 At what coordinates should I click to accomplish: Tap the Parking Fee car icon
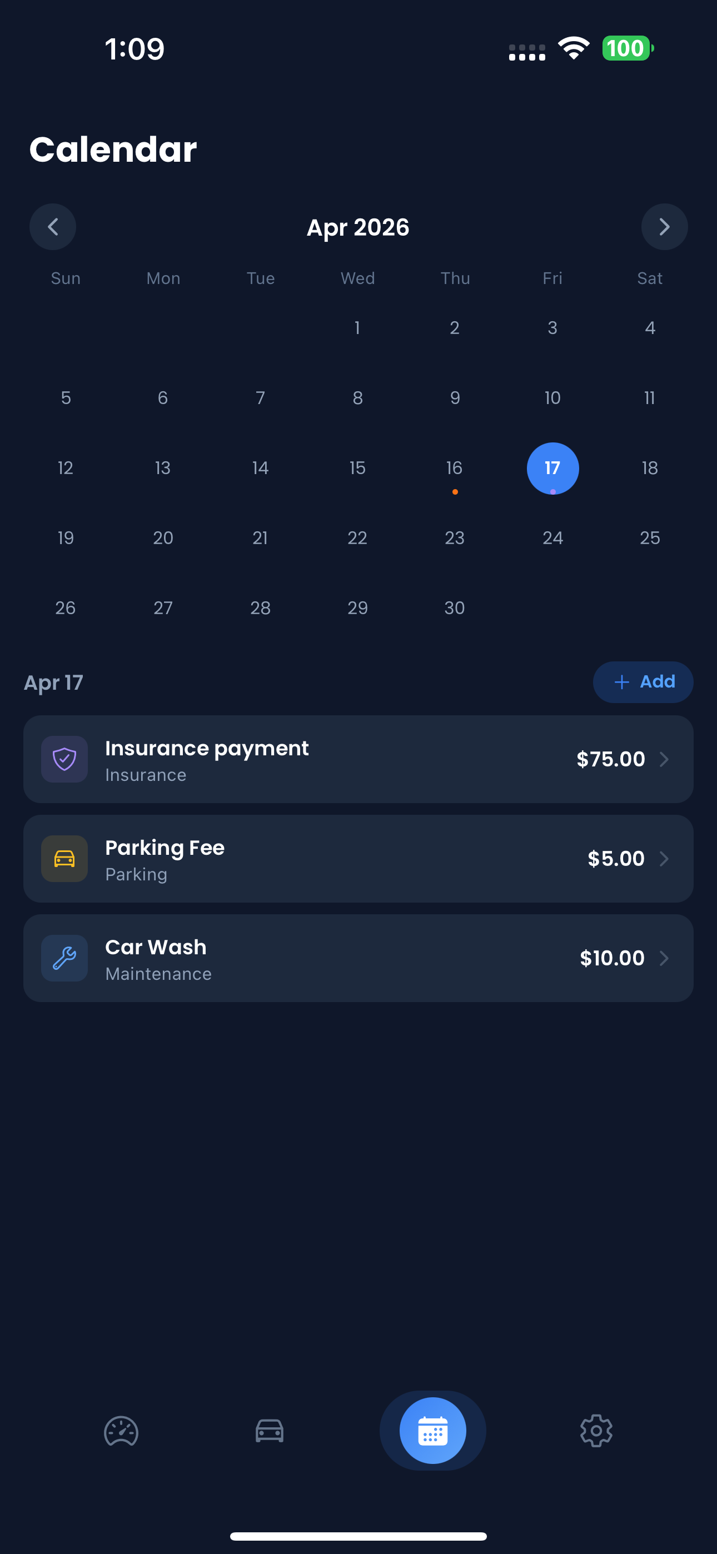(64, 859)
